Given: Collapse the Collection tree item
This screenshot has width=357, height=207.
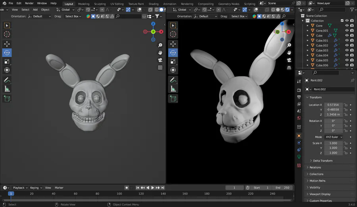Looking at the screenshot, I should (303, 21).
